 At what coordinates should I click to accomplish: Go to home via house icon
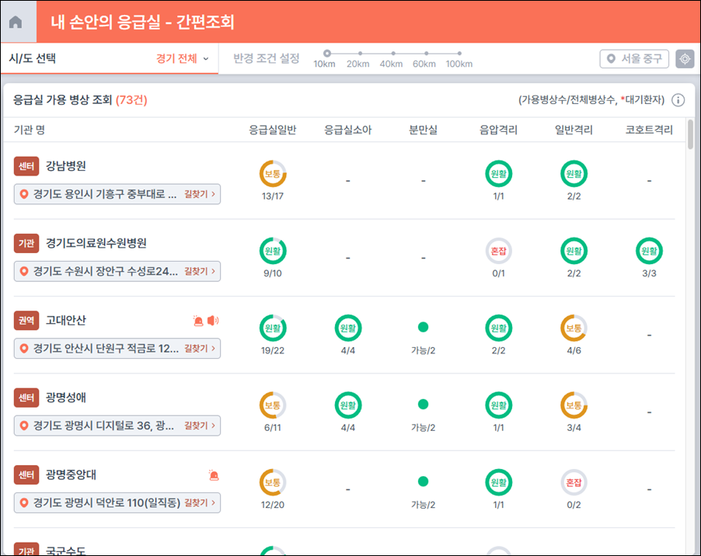16,22
